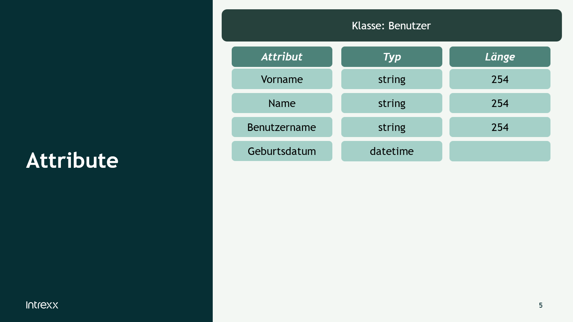Click the 'Klasse: Benutzer' header bar
Image resolution: width=573 pixels, height=322 pixels.
tap(391, 25)
